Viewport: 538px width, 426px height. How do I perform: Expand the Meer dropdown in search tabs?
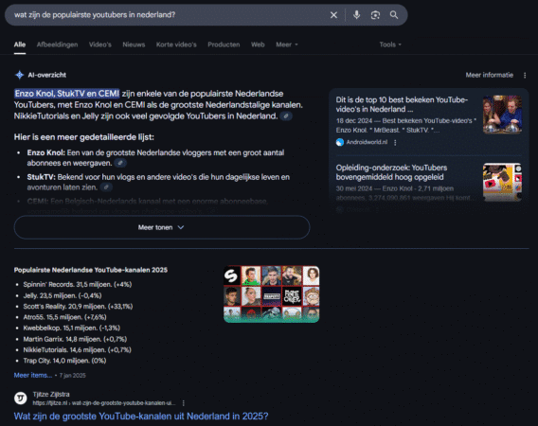tap(287, 44)
